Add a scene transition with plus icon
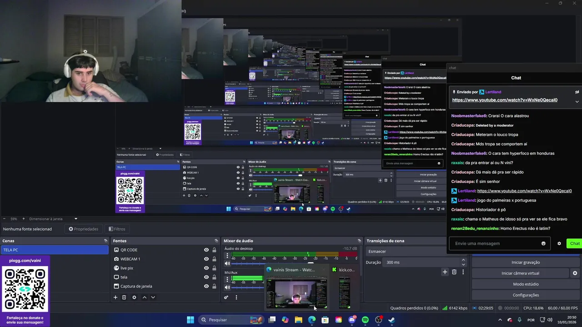Viewport: 582px width, 327px height. 445,272
